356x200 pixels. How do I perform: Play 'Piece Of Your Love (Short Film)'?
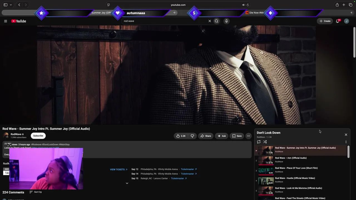[x=296, y=168]
